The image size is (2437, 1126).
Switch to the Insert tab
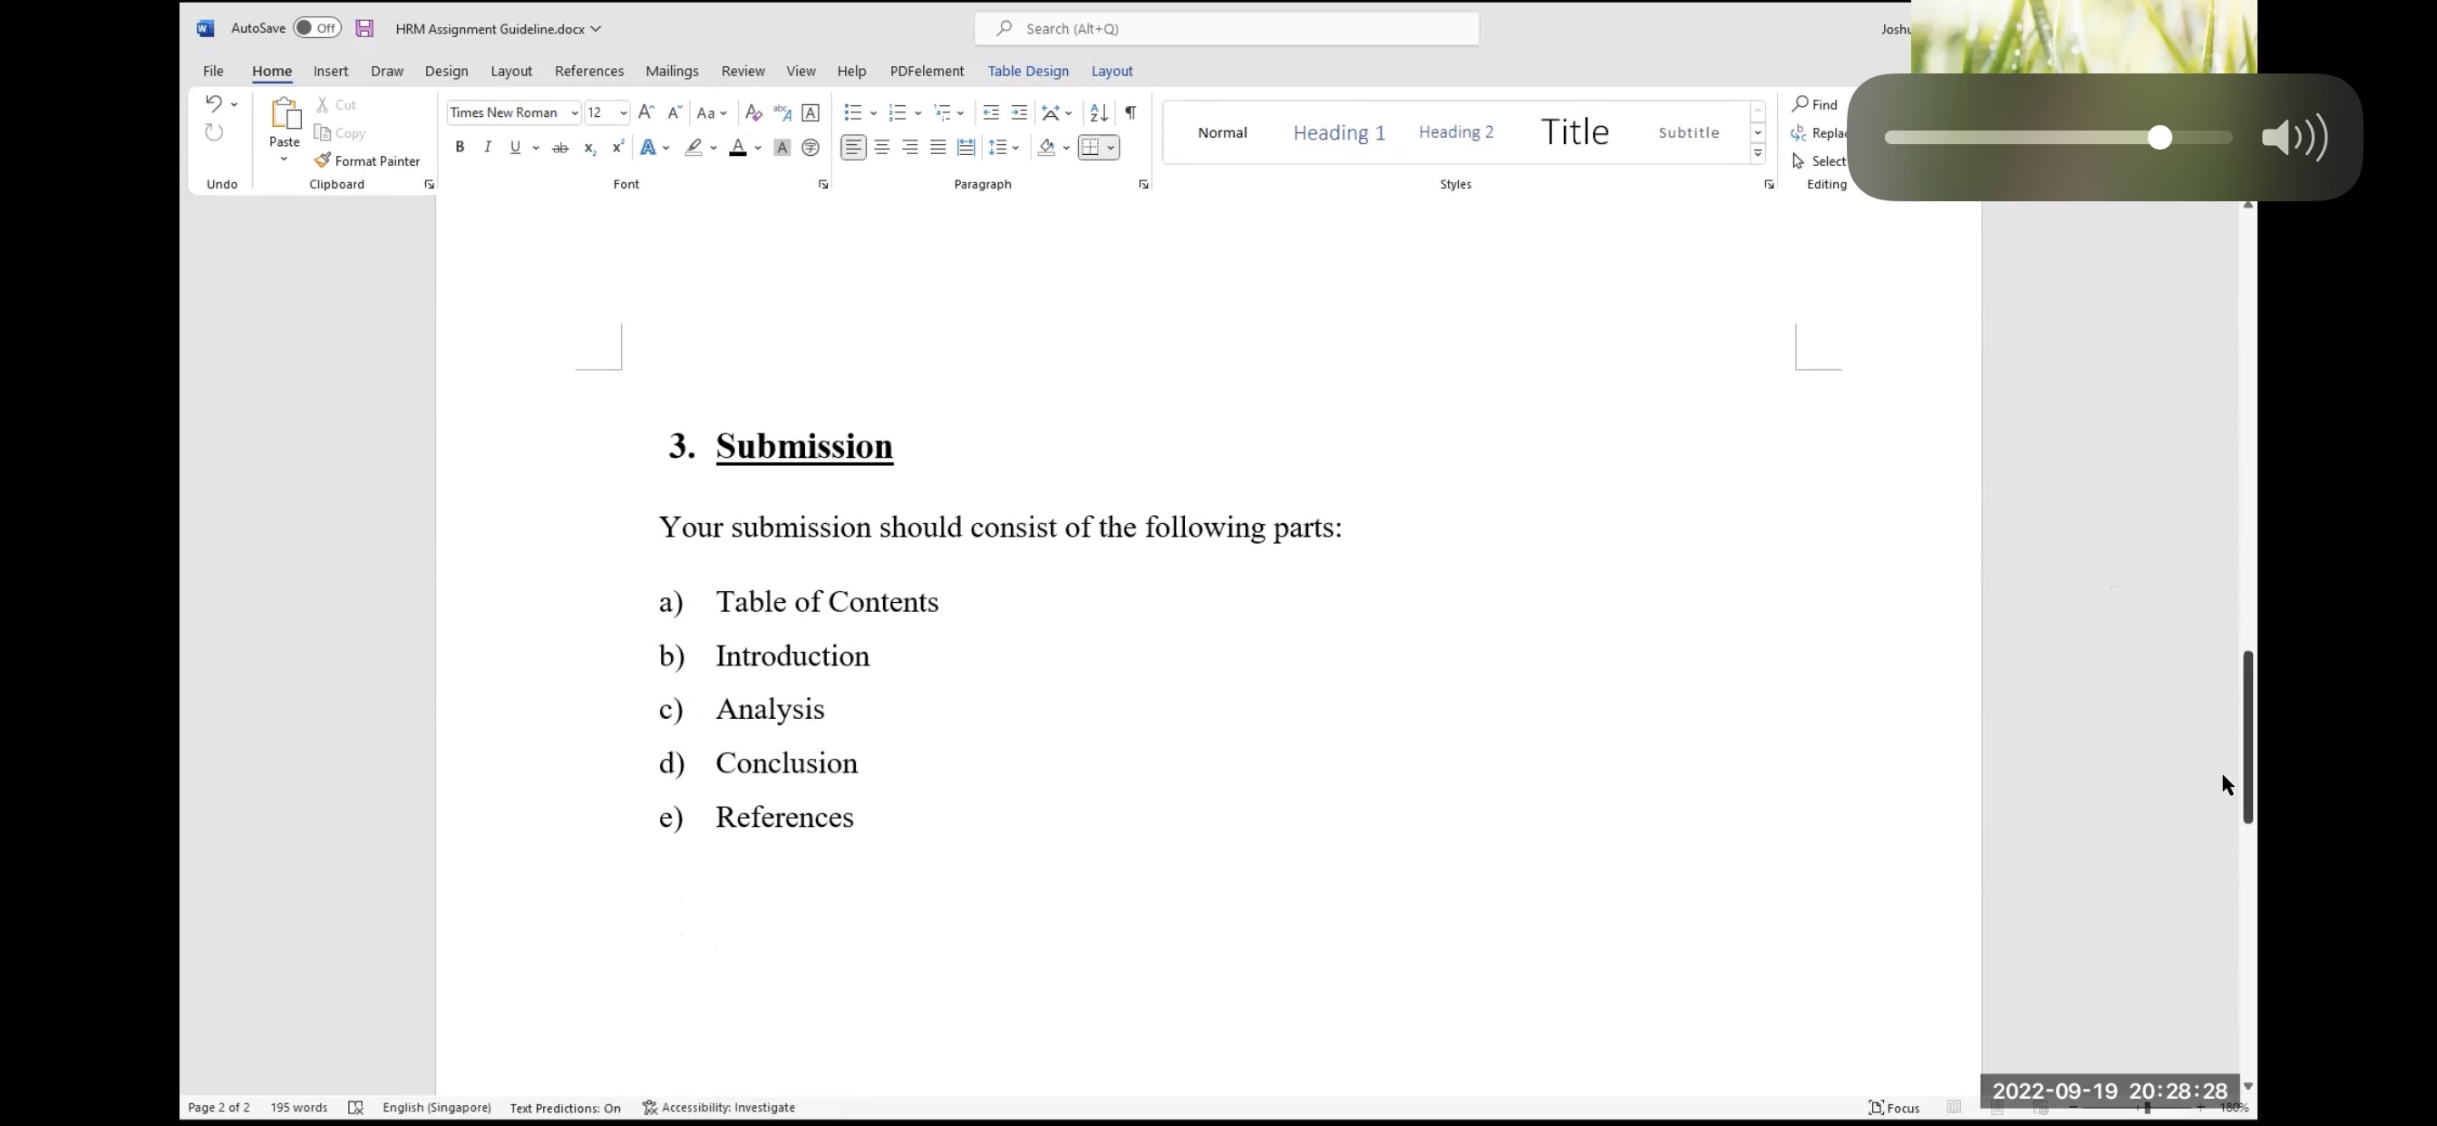click(x=330, y=71)
